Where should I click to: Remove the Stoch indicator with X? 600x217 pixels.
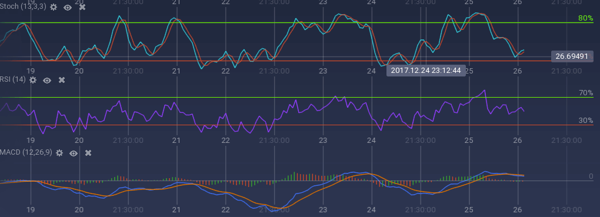(82, 7)
